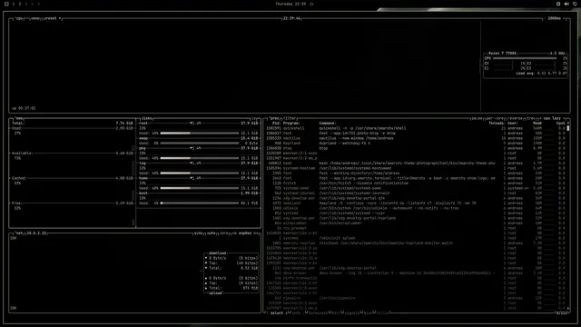This screenshot has width=581, height=327.
Task: Select the fcitx5 process row
Action: tap(416, 183)
